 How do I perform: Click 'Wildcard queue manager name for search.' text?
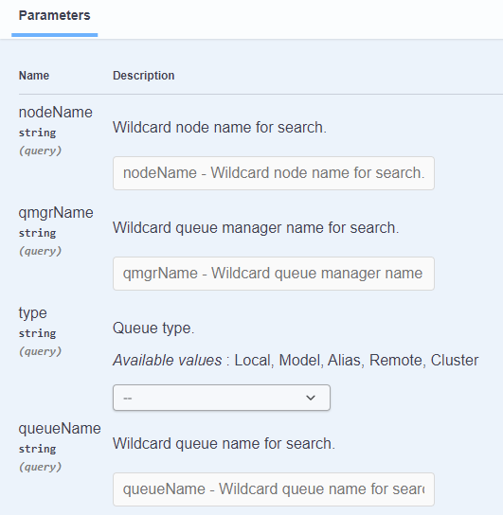(256, 228)
